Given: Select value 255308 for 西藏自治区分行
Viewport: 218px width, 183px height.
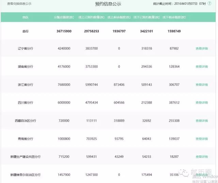Looking at the screenshot, I should point(174,121).
